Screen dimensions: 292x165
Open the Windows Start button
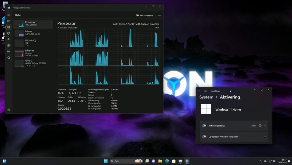tap(106, 161)
